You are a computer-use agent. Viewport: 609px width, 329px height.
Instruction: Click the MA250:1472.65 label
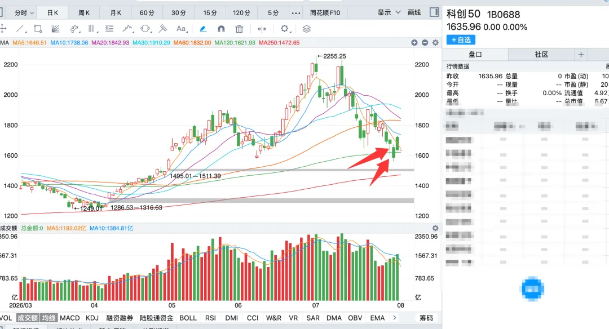(x=279, y=43)
